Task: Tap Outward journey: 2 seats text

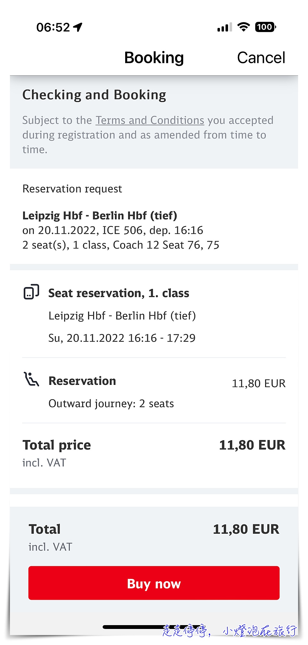Action: pyautogui.click(x=111, y=403)
